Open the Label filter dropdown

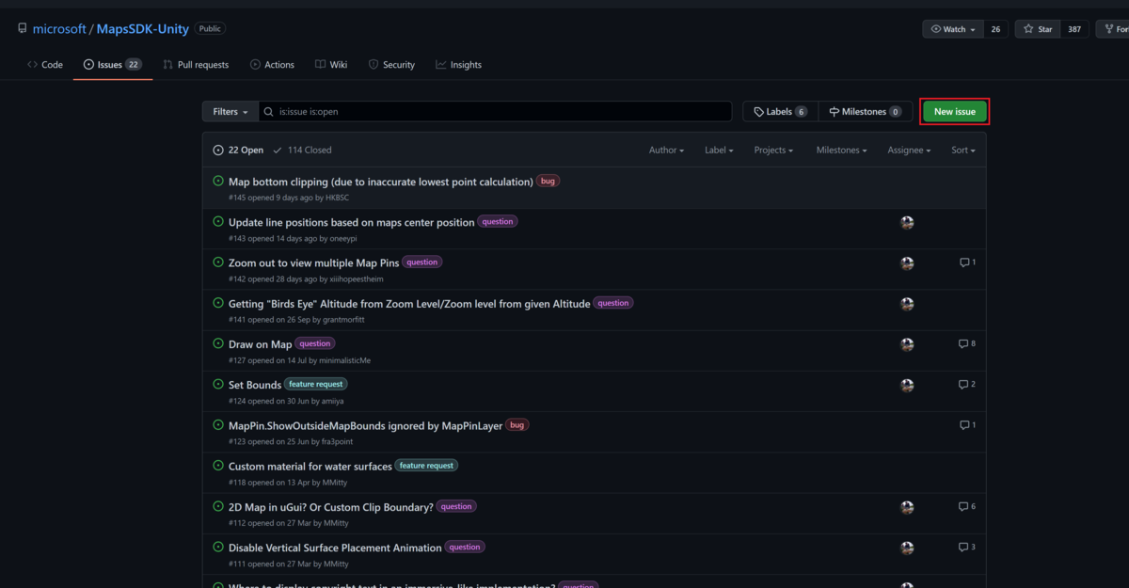tap(719, 151)
